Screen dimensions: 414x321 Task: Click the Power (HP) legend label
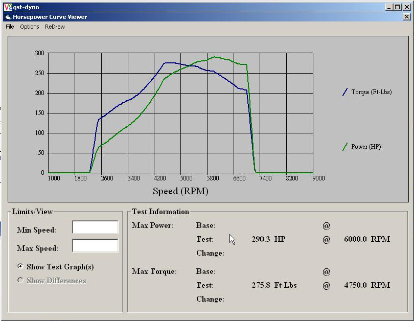[x=366, y=147]
